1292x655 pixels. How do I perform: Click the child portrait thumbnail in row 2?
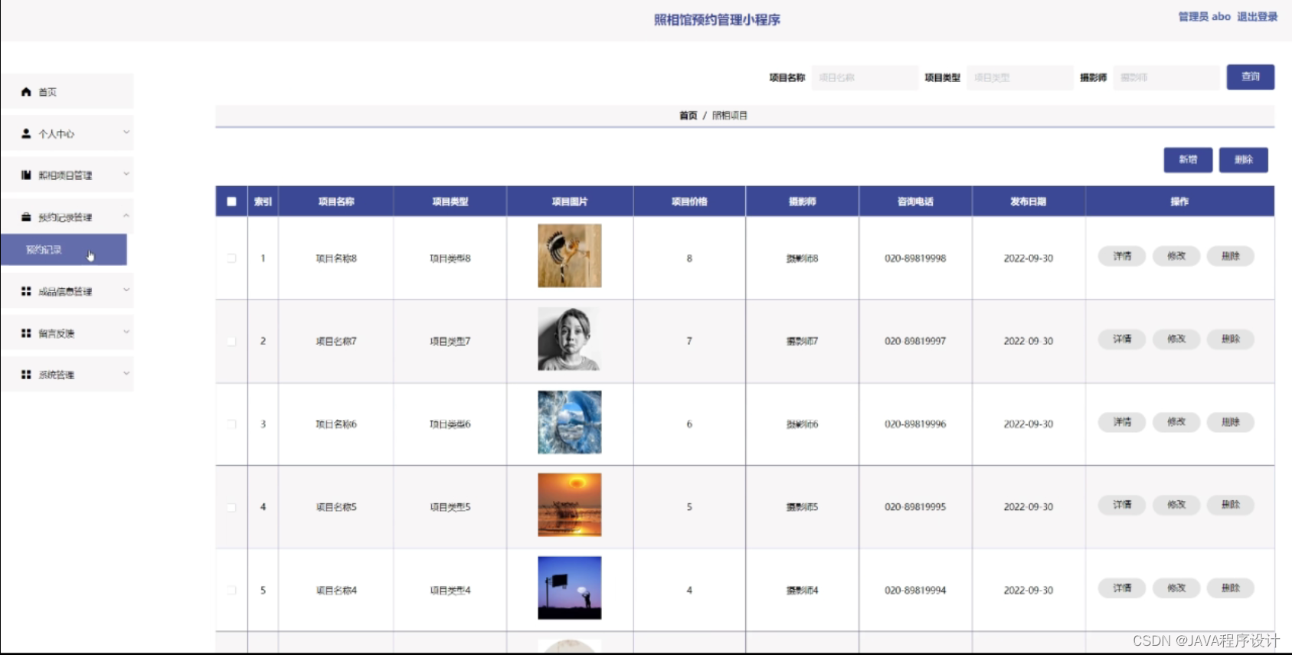click(x=570, y=339)
